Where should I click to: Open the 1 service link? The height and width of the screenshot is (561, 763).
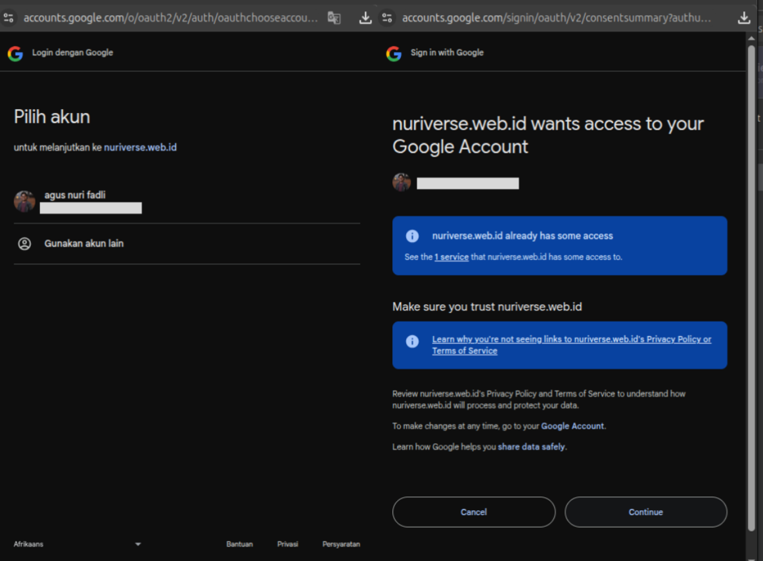pos(451,256)
